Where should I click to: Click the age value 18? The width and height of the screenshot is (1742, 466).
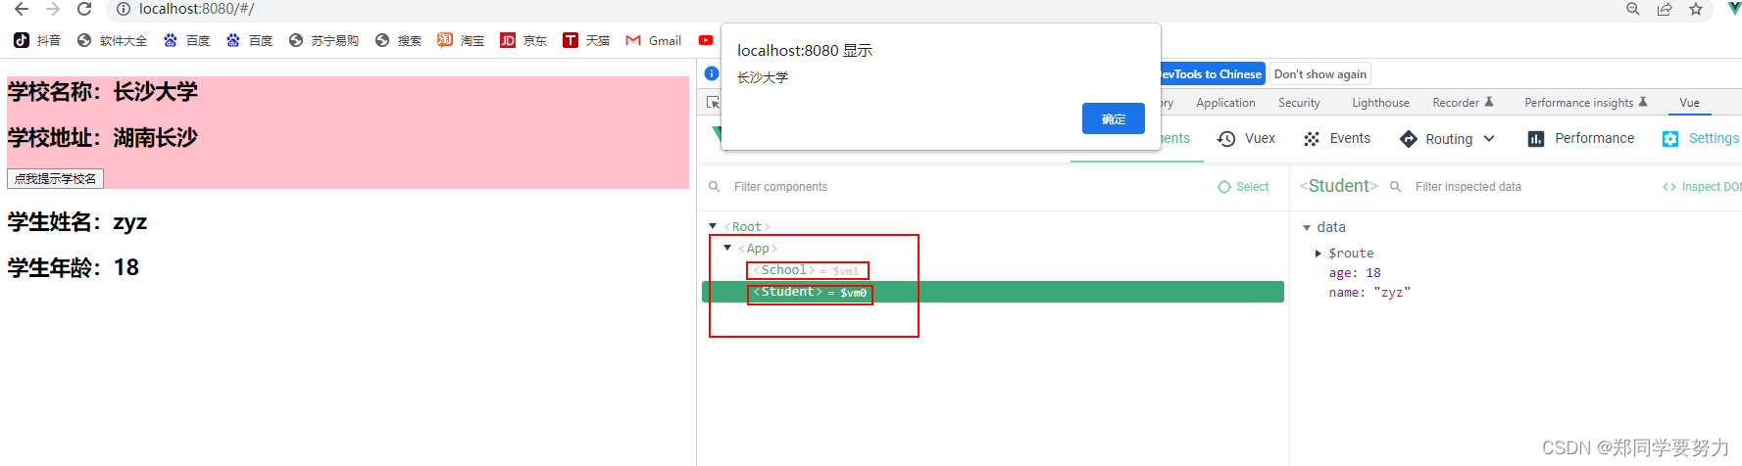[x=1373, y=273]
